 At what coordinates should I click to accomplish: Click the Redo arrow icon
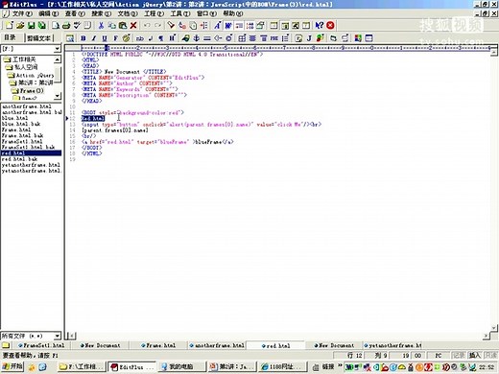158,25
